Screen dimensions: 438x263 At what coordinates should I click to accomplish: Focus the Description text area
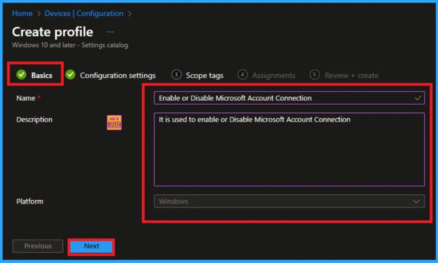coord(289,149)
